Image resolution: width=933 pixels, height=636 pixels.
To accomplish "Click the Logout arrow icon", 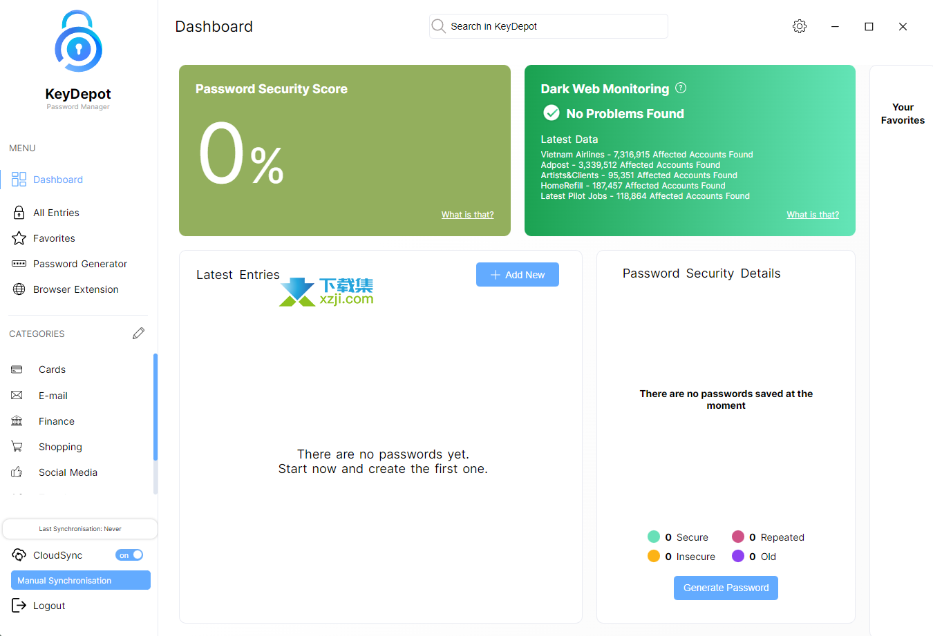I will point(19,606).
